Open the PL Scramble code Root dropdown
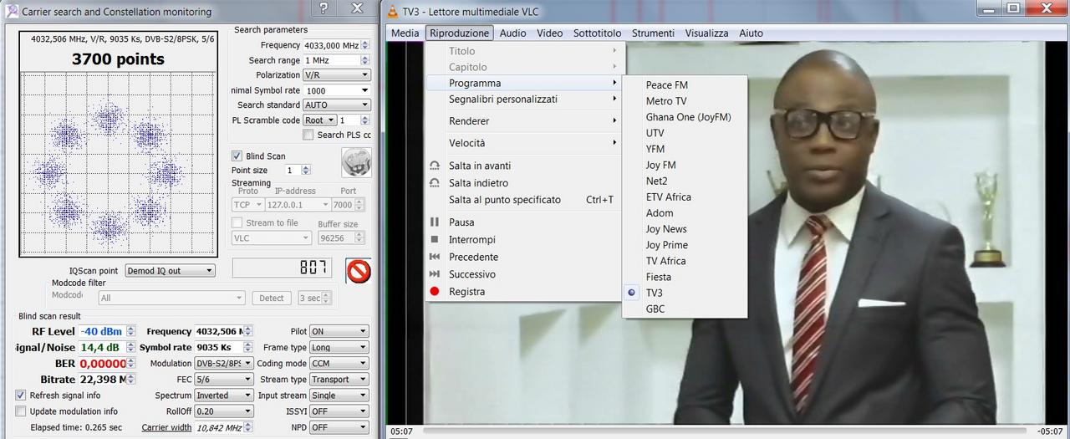Viewport: 1070px width, 439px height. click(319, 120)
